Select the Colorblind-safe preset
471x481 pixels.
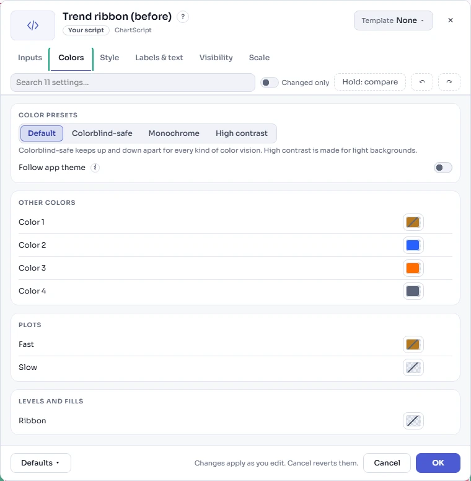(102, 133)
